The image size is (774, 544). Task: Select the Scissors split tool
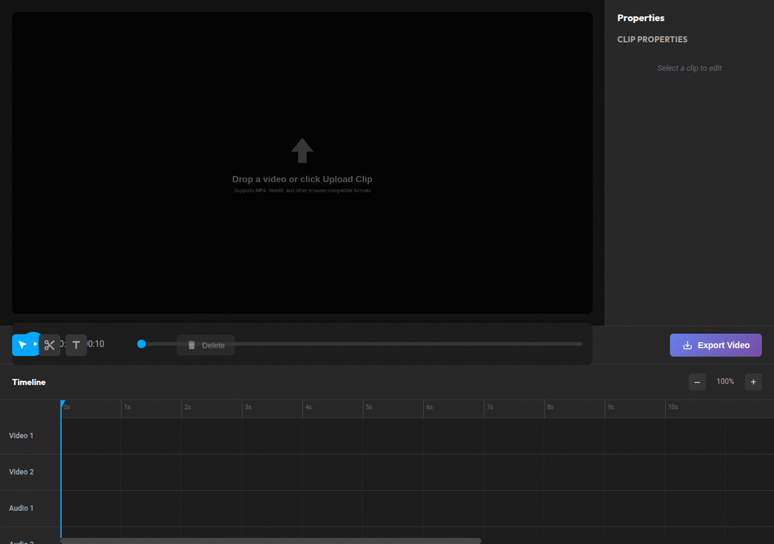point(50,345)
